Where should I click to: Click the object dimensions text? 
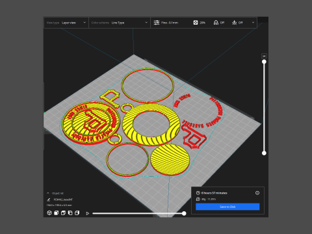click(x=59, y=205)
